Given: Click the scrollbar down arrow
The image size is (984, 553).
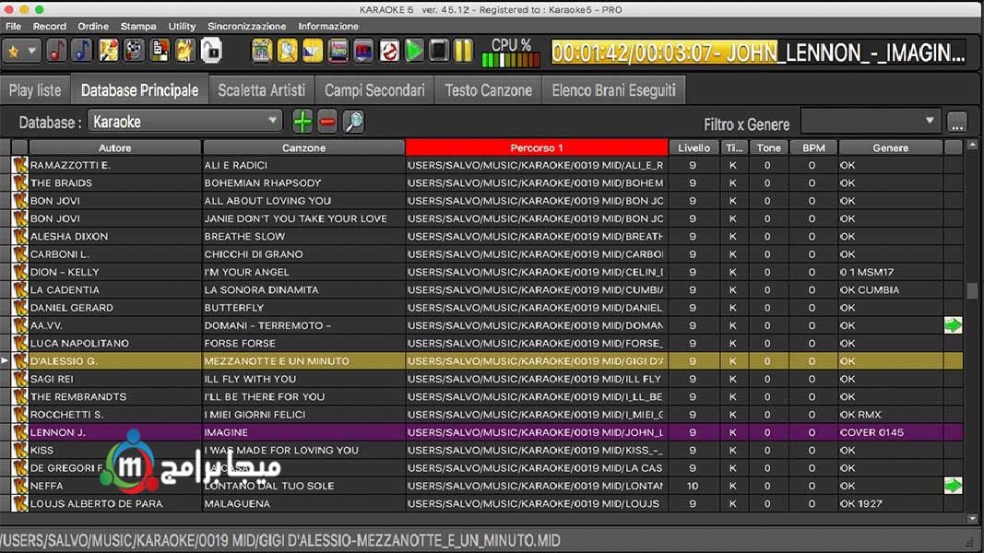Looking at the screenshot, I should tap(972, 519).
